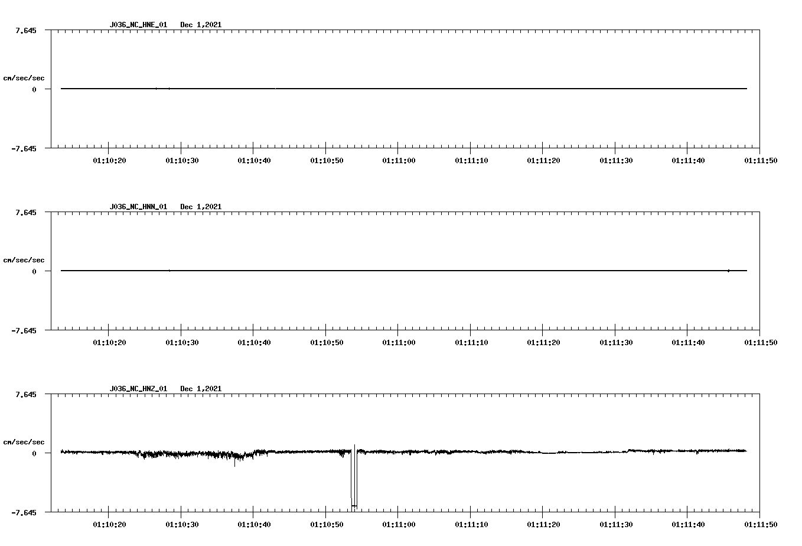The height and width of the screenshot is (546, 802).
Task: Click the 01:10:50 time label under the HNN plot
Action: pos(326,342)
